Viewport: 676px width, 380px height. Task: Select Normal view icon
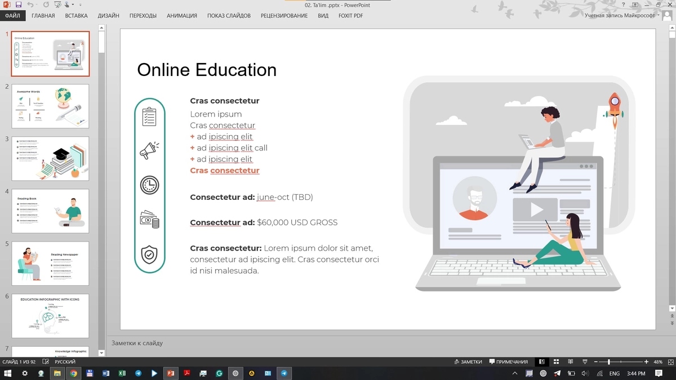pyautogui.click(x=542, y=362)
